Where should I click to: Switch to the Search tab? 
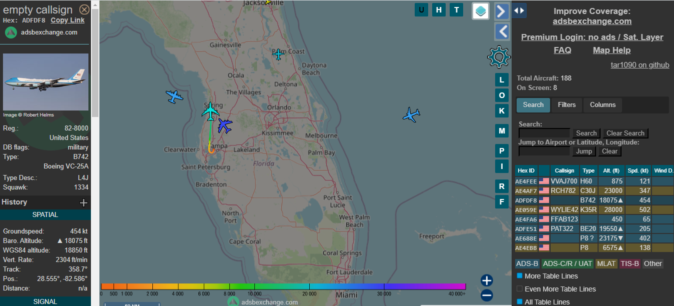click(x=533, y=105)
